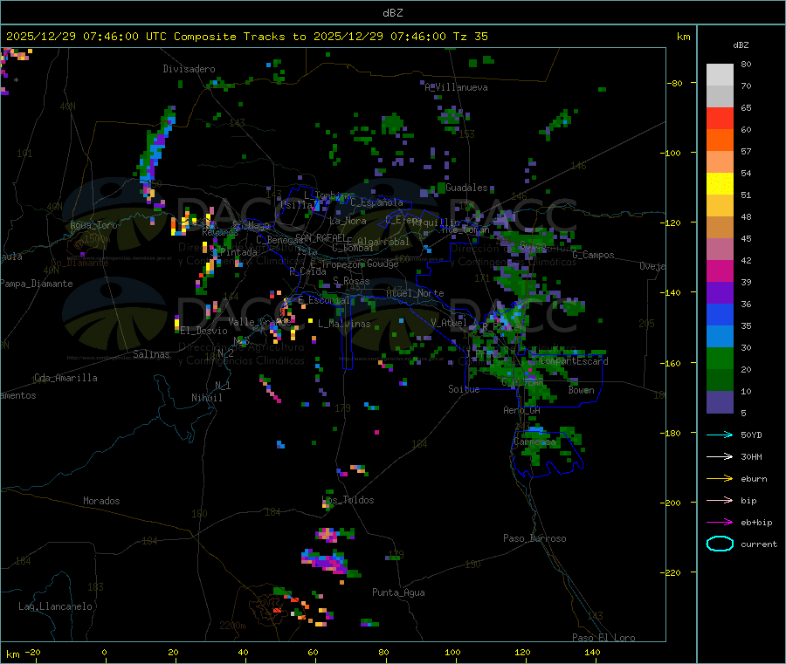This screenshot has height=664, width=786.
Task: Click the Pampa_Diamante location label
Action: [x=37, y=284]
